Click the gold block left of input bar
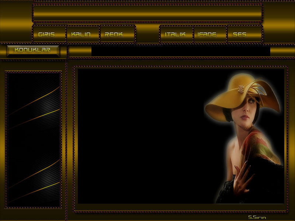295x221 pixels. 80,51
